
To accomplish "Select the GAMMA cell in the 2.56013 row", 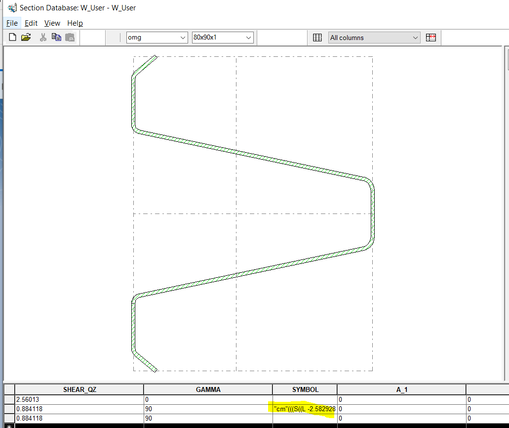I will point(208,399).
